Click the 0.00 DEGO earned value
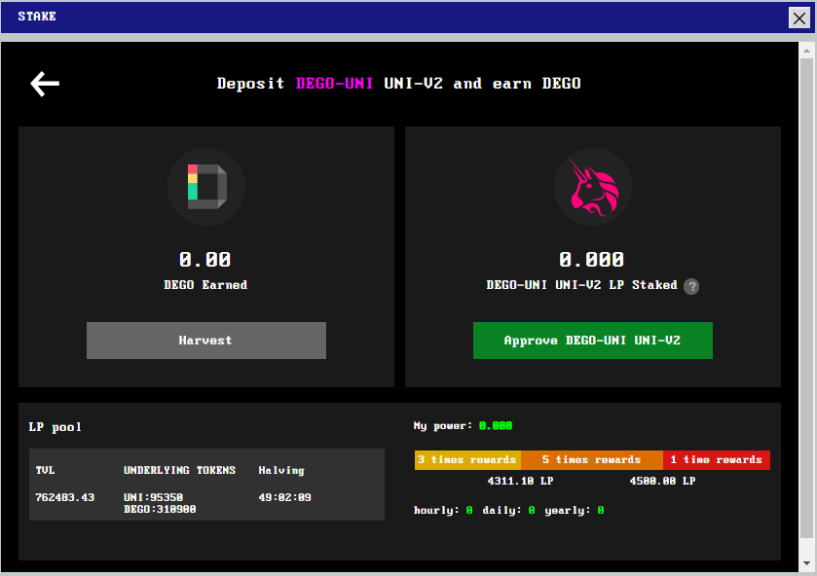The width and height of the screenshot is (817, 576). (x=204, y=260)
